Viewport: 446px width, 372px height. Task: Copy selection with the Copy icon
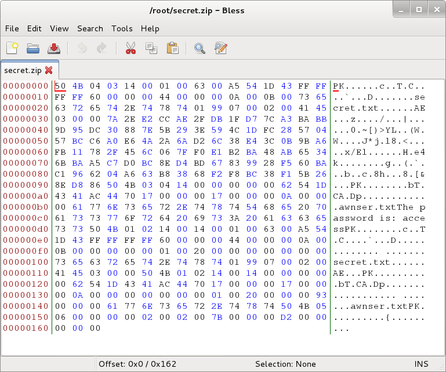[151, 48]
